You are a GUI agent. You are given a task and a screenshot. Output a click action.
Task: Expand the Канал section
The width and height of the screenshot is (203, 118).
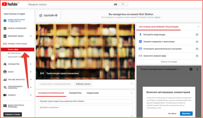coord(31,72)
